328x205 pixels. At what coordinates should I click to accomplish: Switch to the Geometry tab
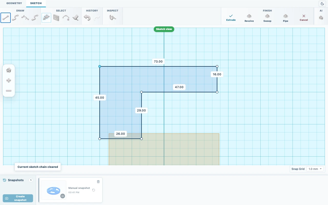click(x=14, y=3)
